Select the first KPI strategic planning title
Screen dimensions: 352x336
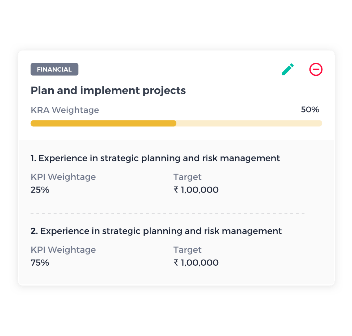pyautogui.click(x=155, y=158)
